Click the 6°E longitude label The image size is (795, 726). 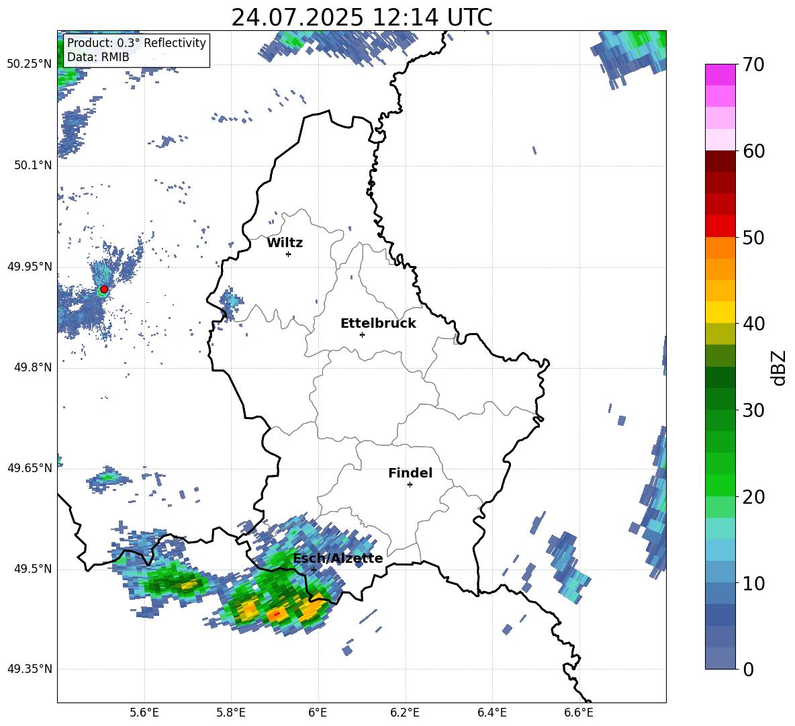point(318,713)
